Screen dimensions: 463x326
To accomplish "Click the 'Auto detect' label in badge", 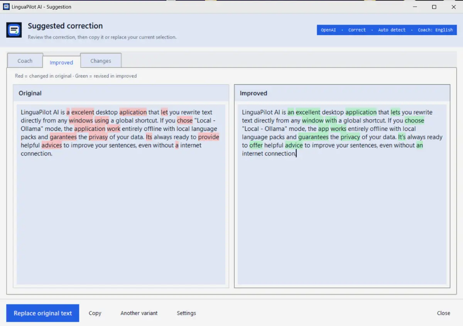I will (392, 30).
